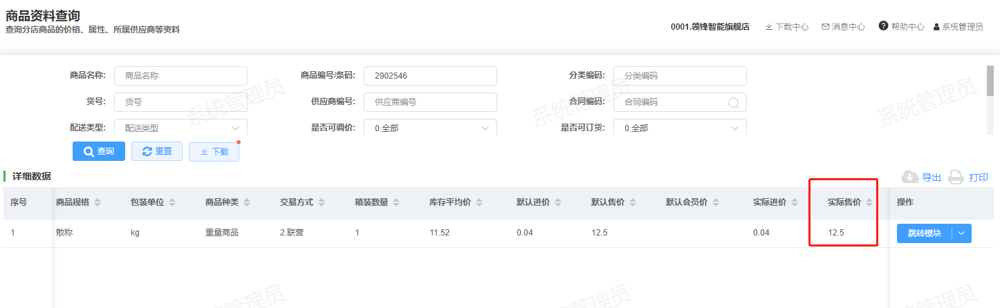1000x308 pixels.
Task: Expand the 跳转模块 dropdown arrow
Action: pos(962,233)
